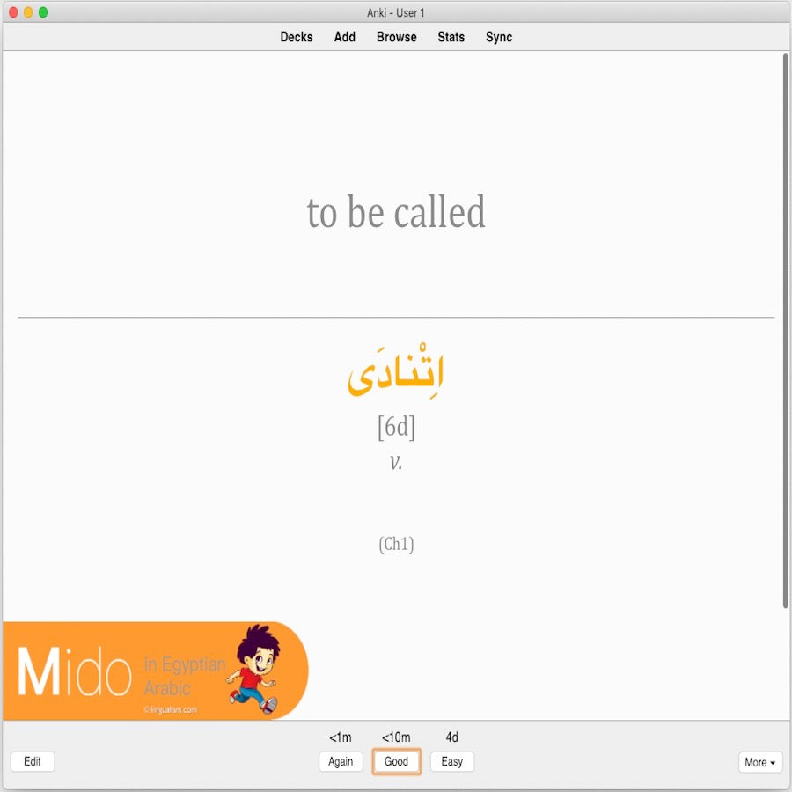Edit the current card
Viewport: 792px width, 792px height.
(x=32, y=762)
